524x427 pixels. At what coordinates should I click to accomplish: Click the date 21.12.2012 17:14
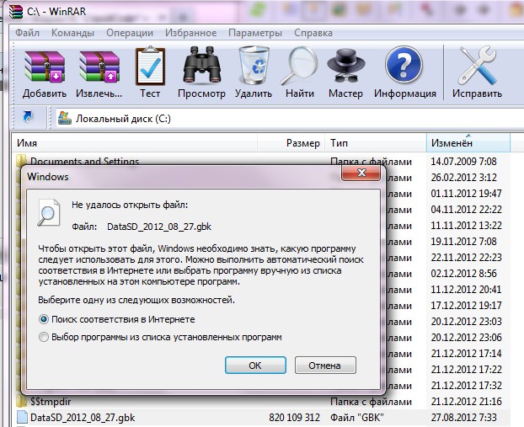[466, 354]
